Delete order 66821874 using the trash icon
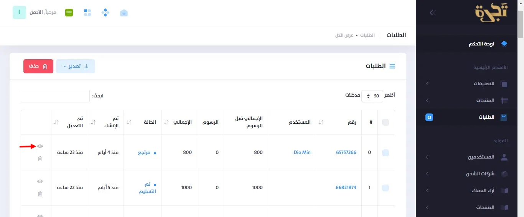 pyautogui.click(x=40, y=194)
